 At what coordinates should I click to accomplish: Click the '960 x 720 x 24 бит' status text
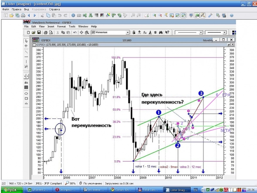coord(20,183)
